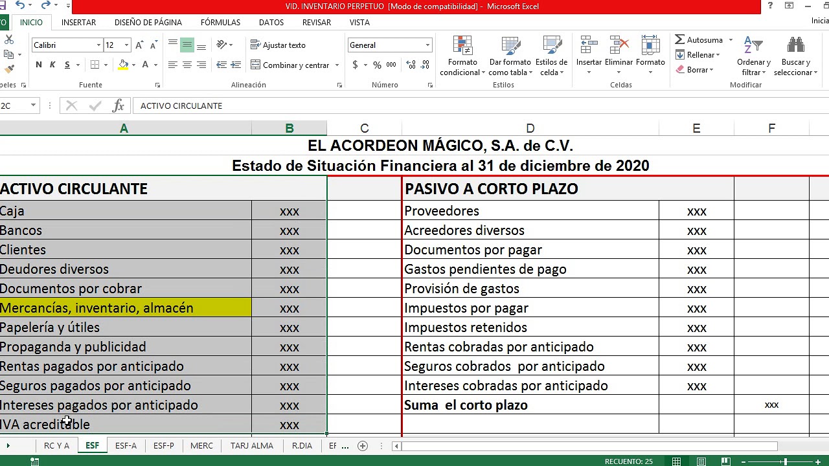
Task: Click the increase font size icon
Action: 139,45
